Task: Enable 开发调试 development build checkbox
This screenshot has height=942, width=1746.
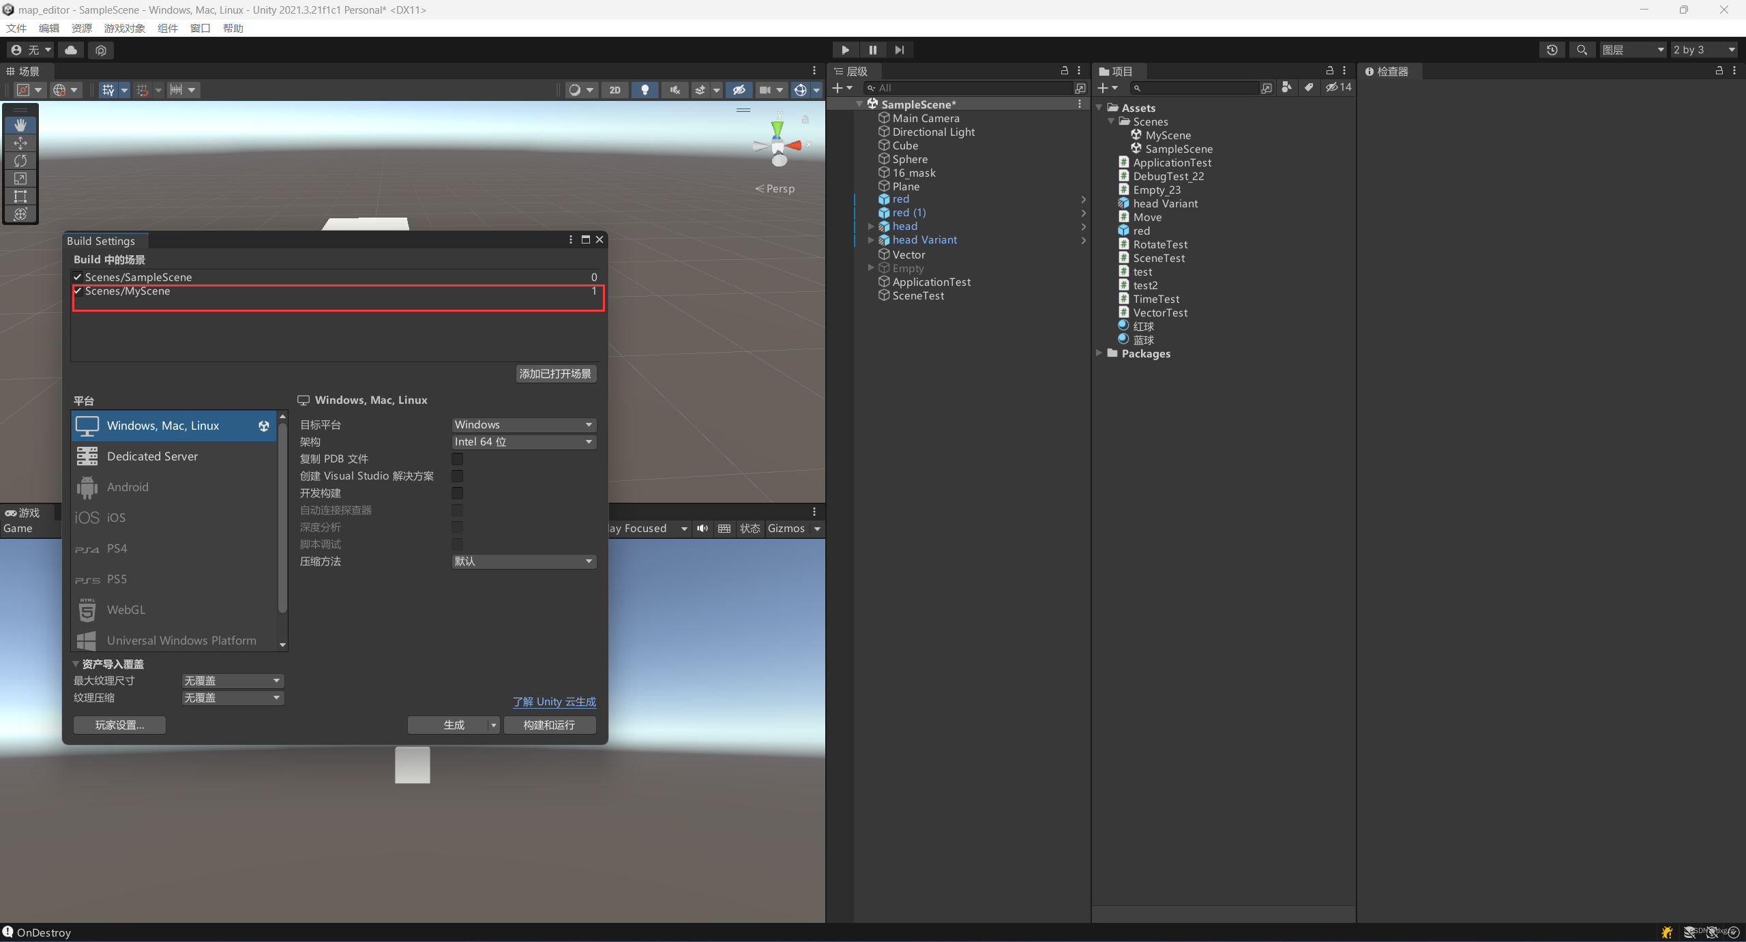Action: coord(457,492)
